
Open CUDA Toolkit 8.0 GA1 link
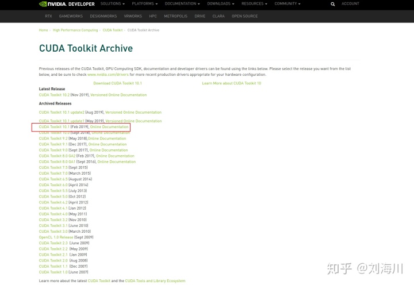pos(57,162)
